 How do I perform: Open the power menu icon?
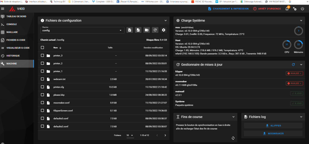[302, 9]
